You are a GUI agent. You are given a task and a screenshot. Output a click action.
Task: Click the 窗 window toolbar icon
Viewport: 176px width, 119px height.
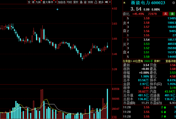[85, 2]
